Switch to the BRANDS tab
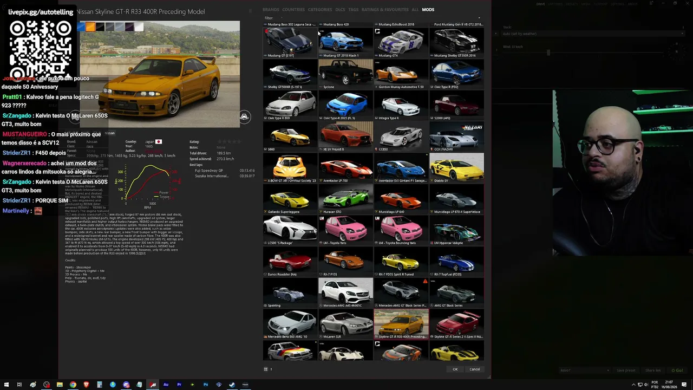The image size is (693, 390). tap(271, 10)
